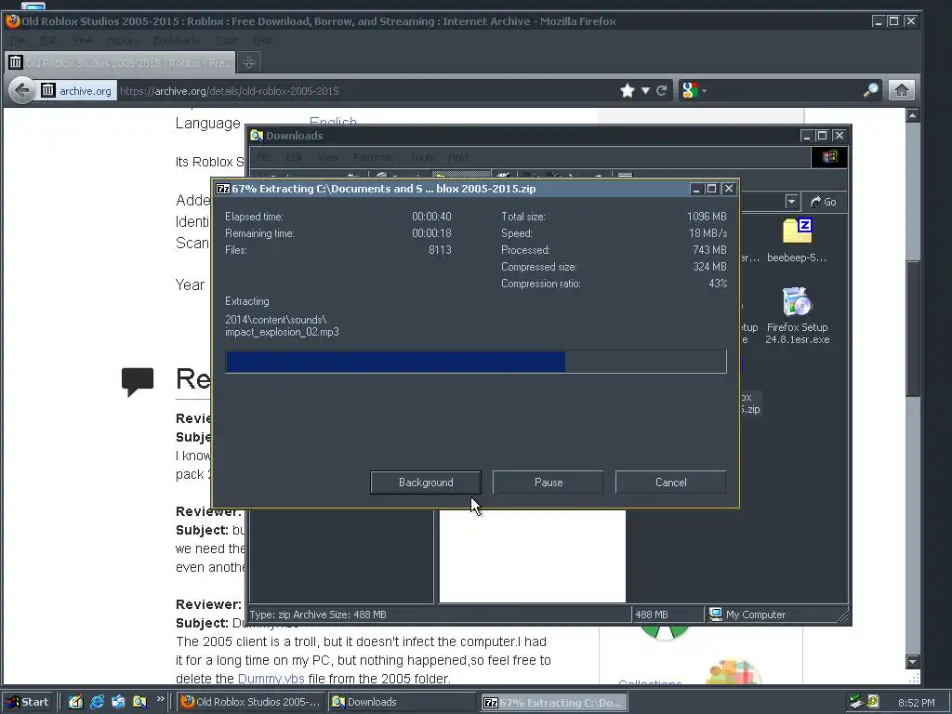
Task: Click the Dummy.vbs link in review
Action: point(271,679)
